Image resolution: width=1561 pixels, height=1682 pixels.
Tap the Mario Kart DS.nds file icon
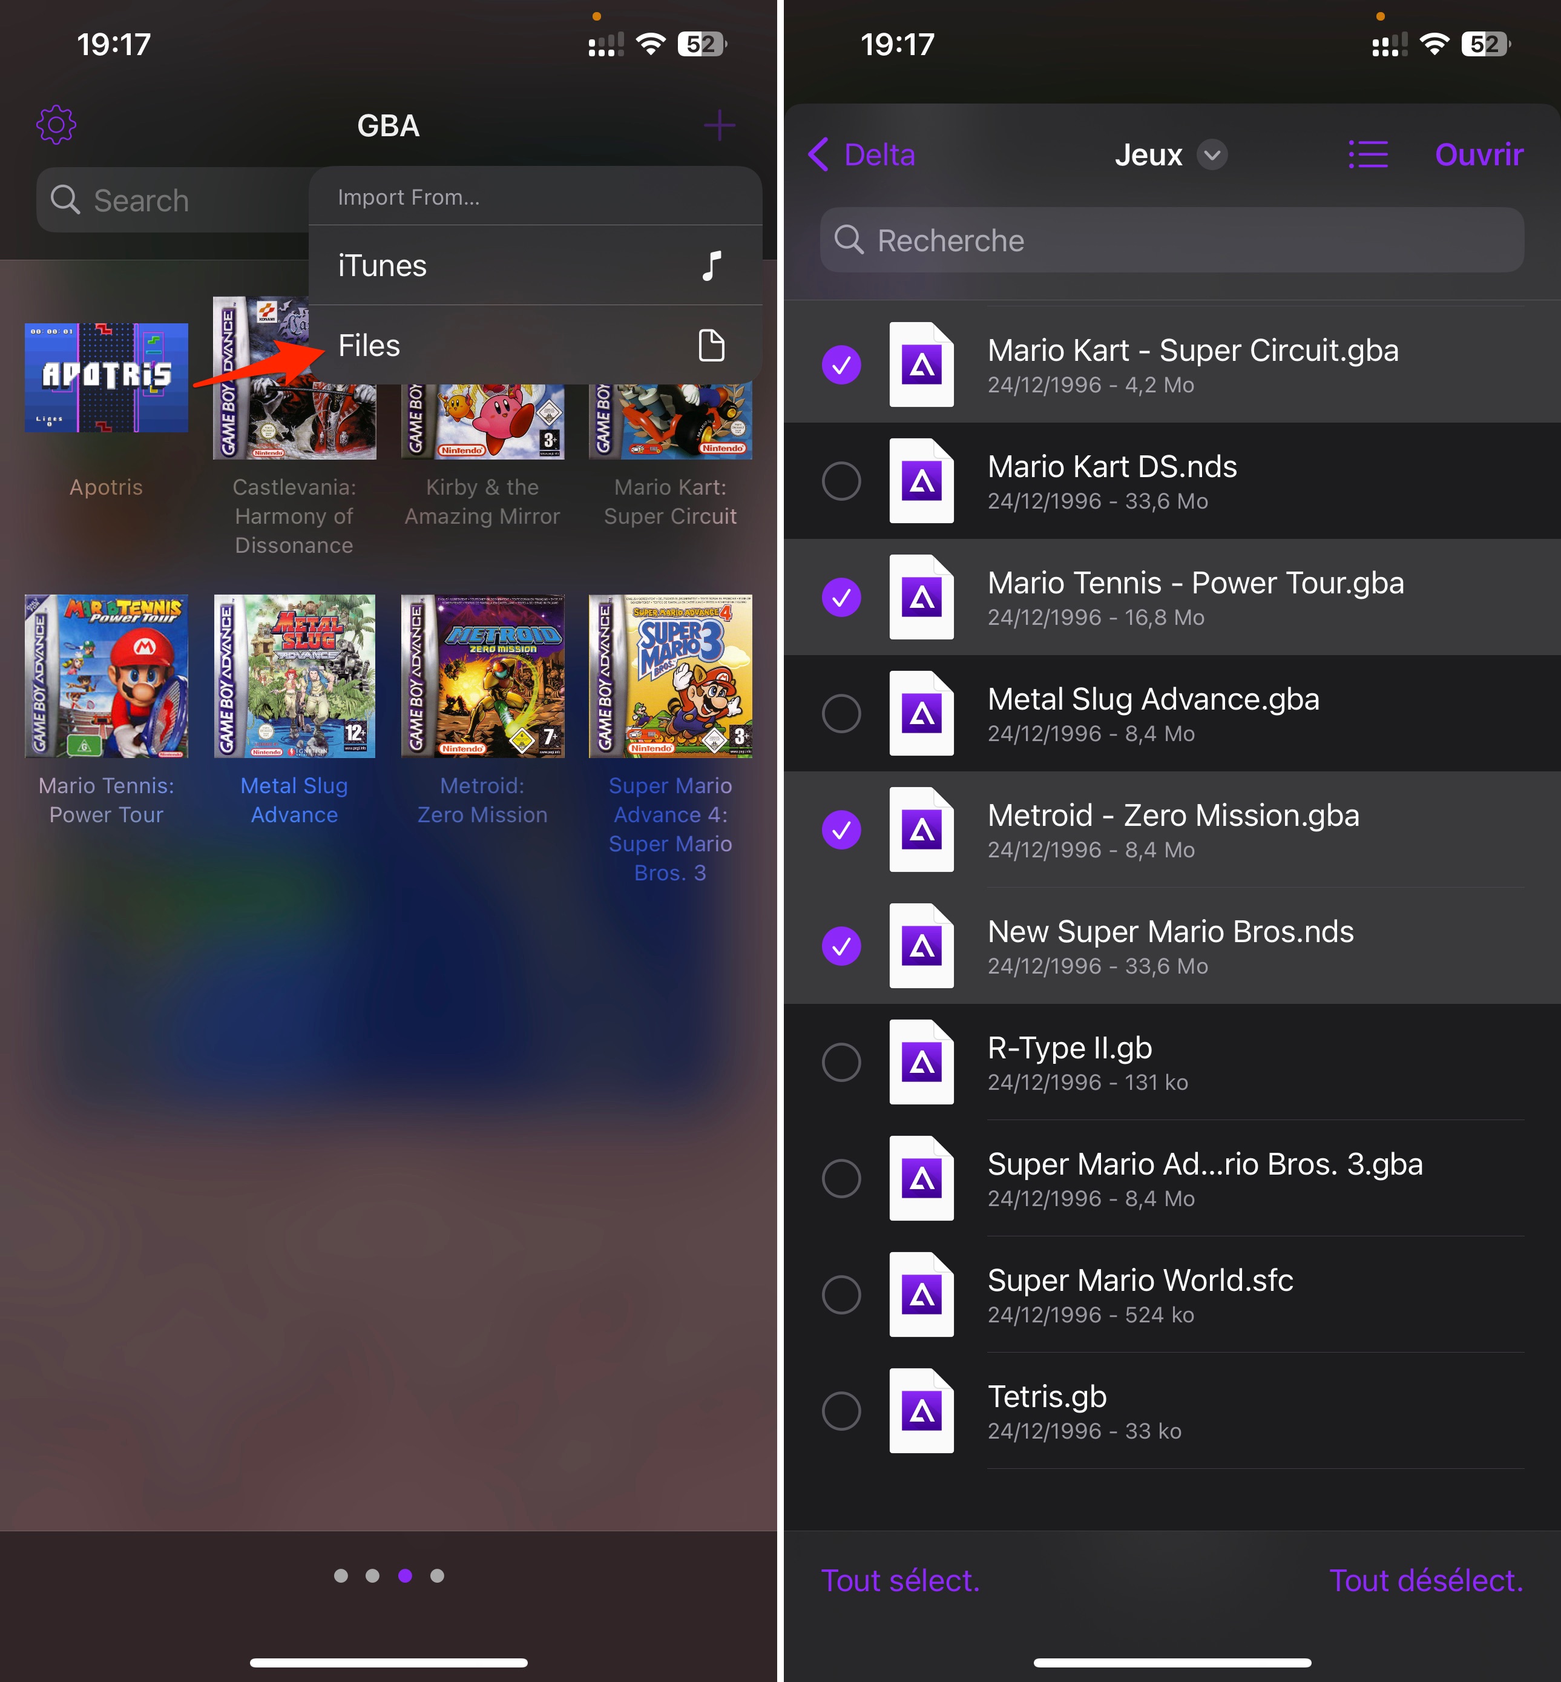coord(922,481)
